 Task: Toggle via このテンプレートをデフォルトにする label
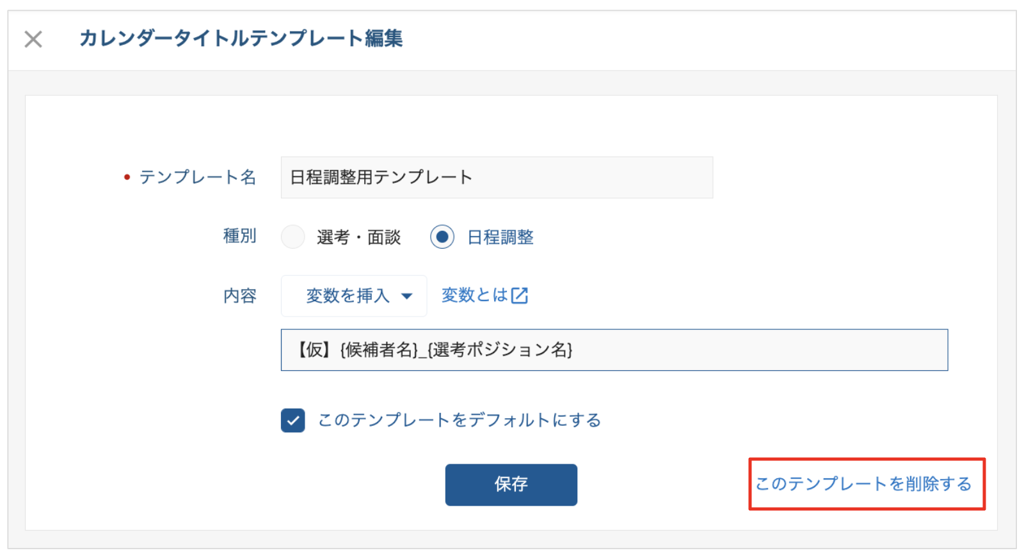pyautogui.click(x=460, y=420)
